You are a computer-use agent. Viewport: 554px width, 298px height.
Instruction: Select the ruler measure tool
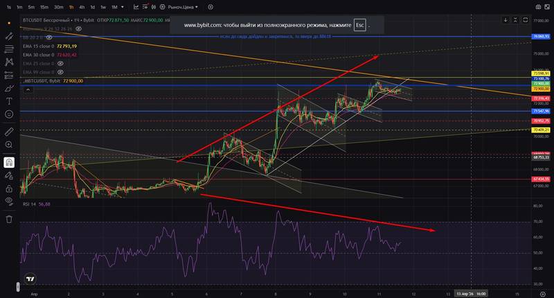click(x=9, y=132)
